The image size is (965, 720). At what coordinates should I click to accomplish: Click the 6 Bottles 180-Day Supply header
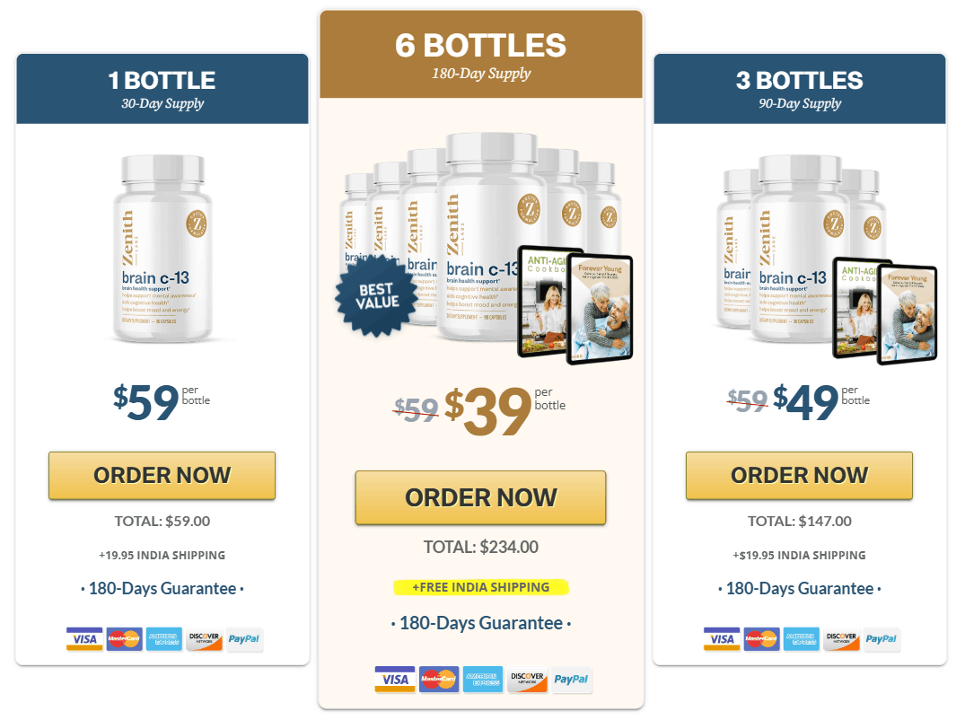pos(480,54)
